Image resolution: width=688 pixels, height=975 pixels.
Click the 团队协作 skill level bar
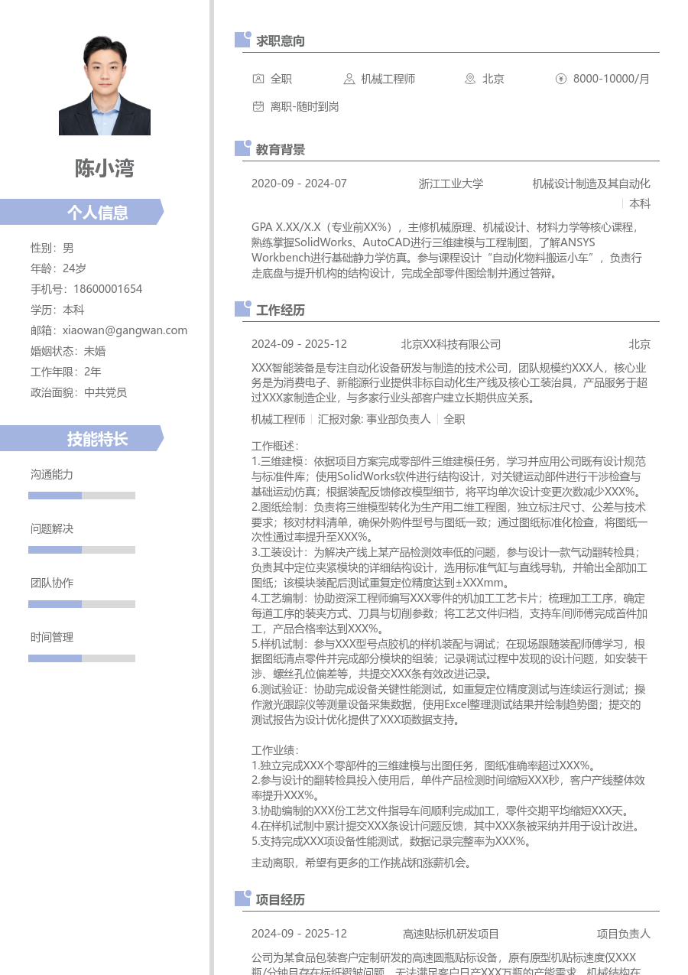pos(82,604)
